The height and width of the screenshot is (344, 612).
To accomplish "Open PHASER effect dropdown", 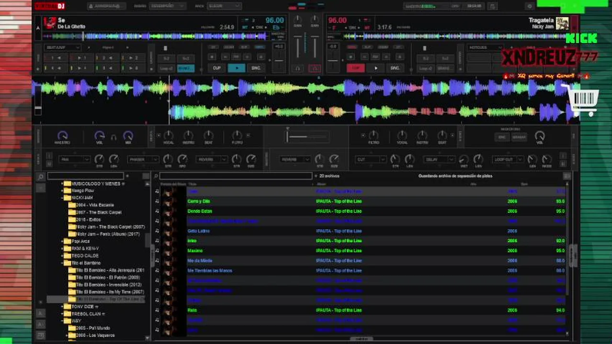I will (x=143, y=160).
